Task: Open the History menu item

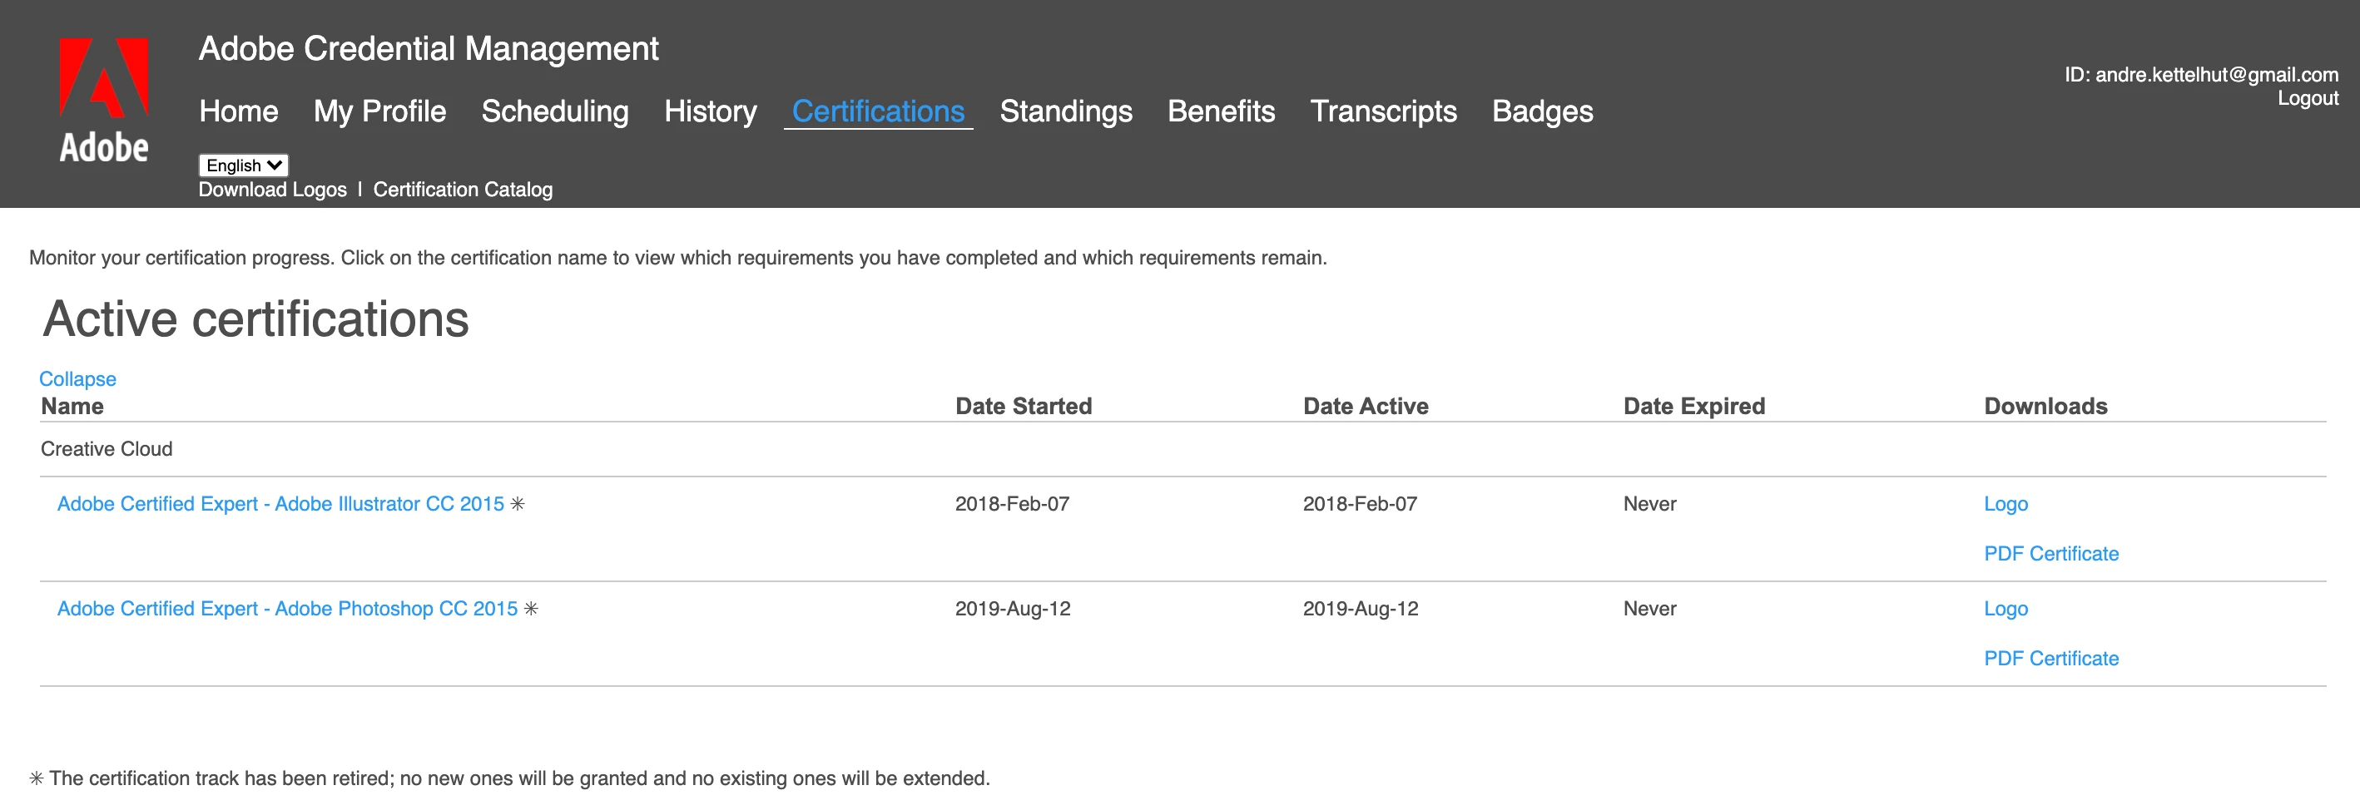Action: 710,111
